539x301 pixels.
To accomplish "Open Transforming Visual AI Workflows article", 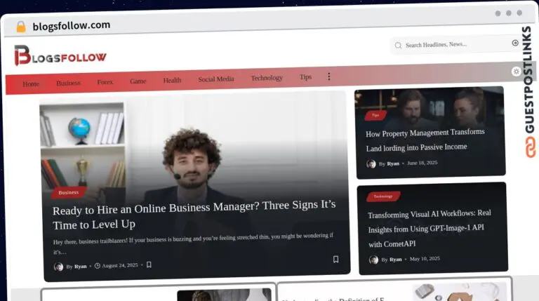I will coord(430,229).
